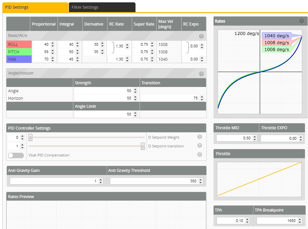Screen dimensions: 308x229
Task: Select the PITCH Super Rate field
Action: click(144, 52)
